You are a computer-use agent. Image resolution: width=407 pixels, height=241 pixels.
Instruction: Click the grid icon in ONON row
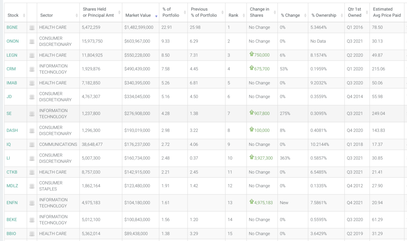coord(32,41)
